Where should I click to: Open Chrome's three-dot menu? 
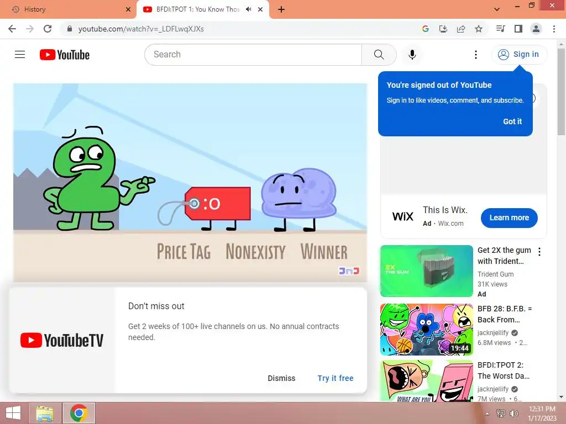(x=554, y=29)
